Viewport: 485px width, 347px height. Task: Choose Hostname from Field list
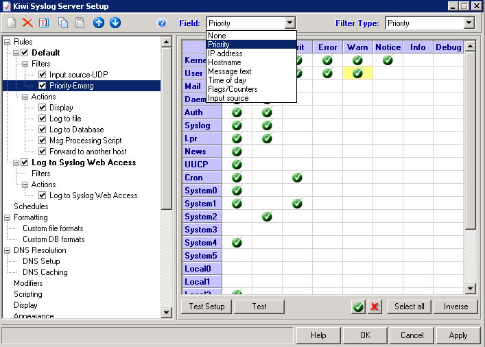tap(251, 62)
